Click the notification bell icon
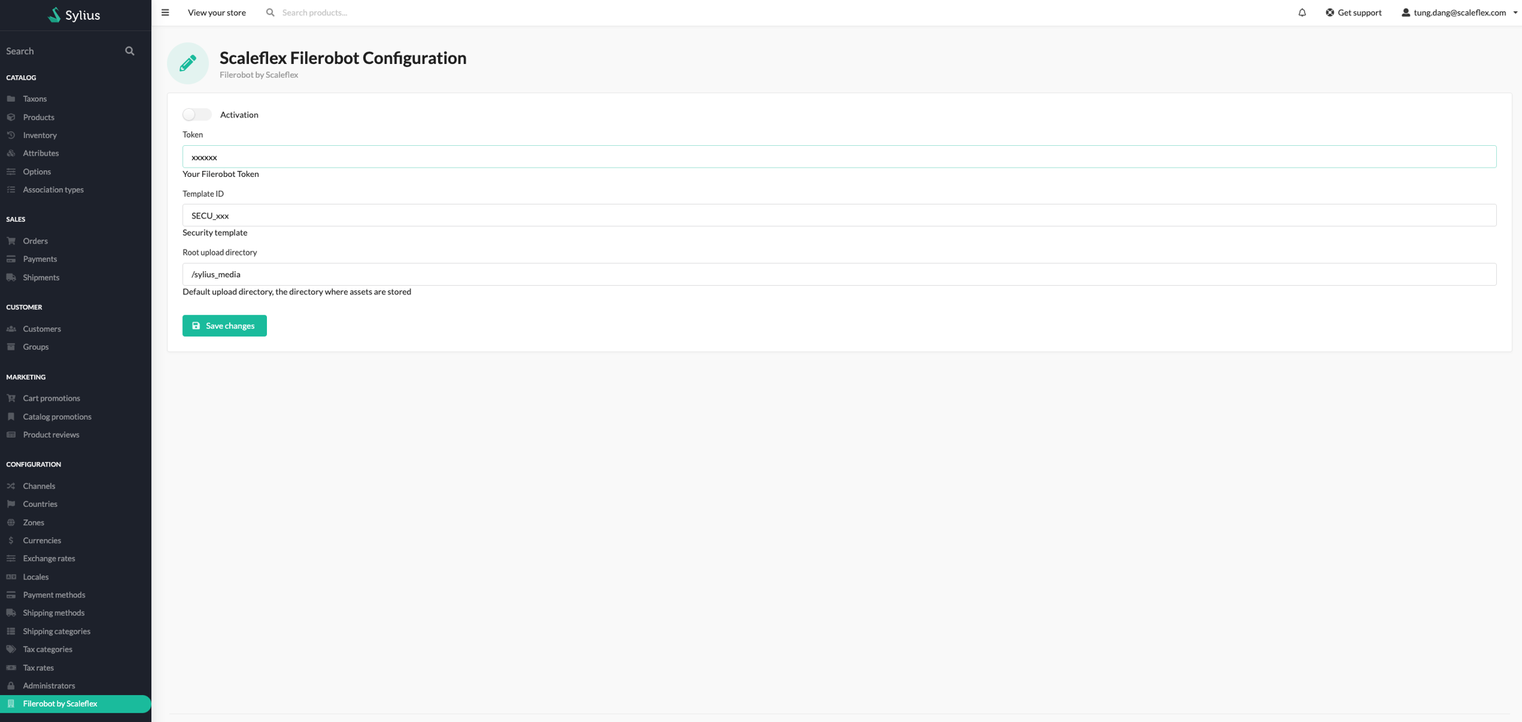 (1302, 13)
